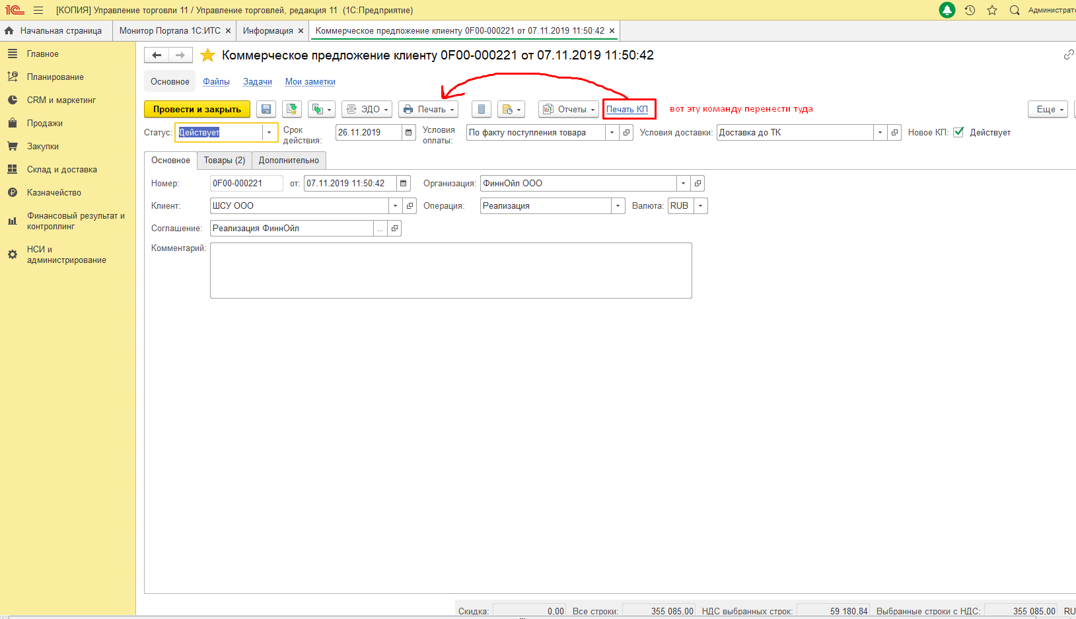This screenshot has height=619, width=1076.
Task: Toggle the Новое КП checkbox
Action: coord(958,132)
